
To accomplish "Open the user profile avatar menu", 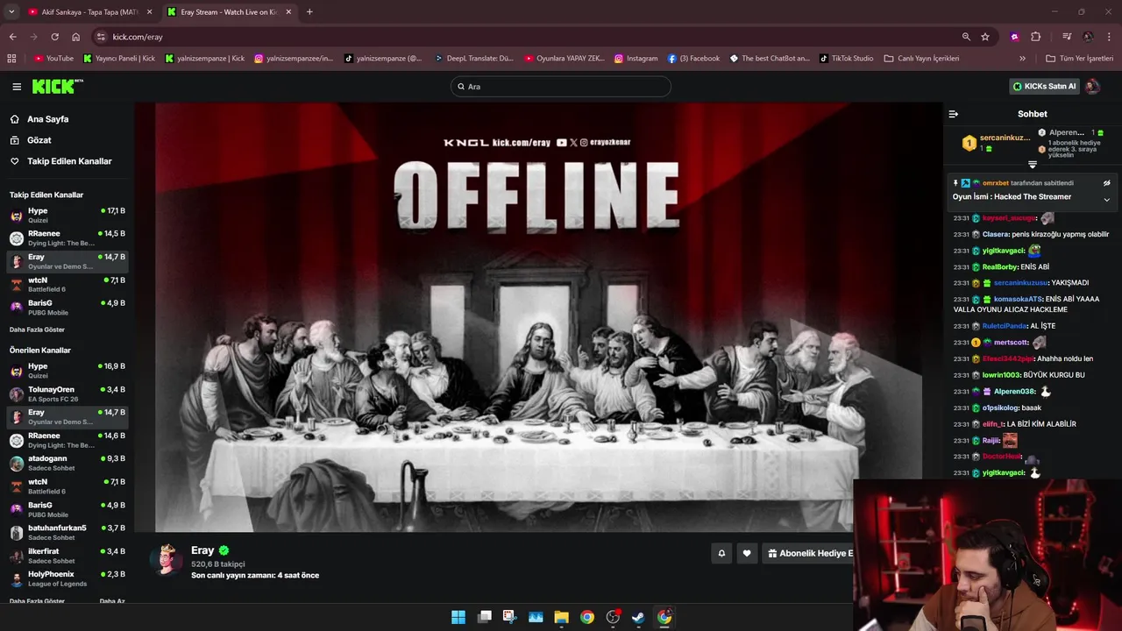I will [1092, 86].
